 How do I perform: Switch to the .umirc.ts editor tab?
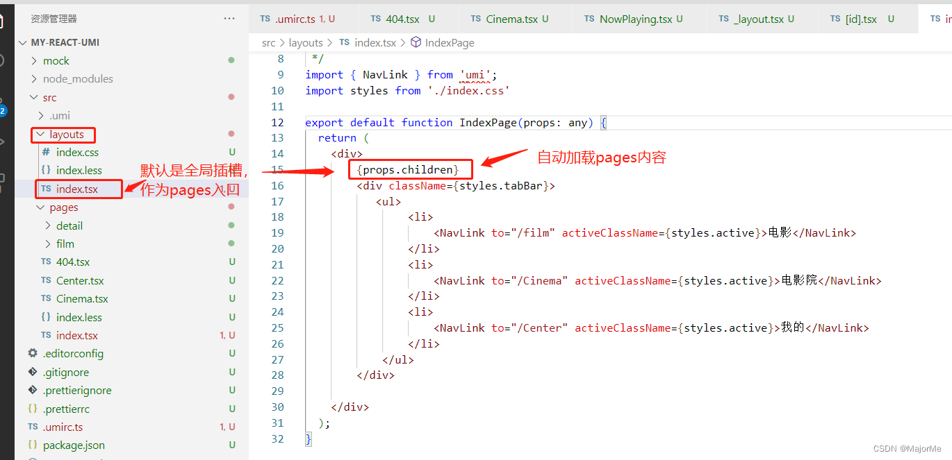tap(304, 19)
